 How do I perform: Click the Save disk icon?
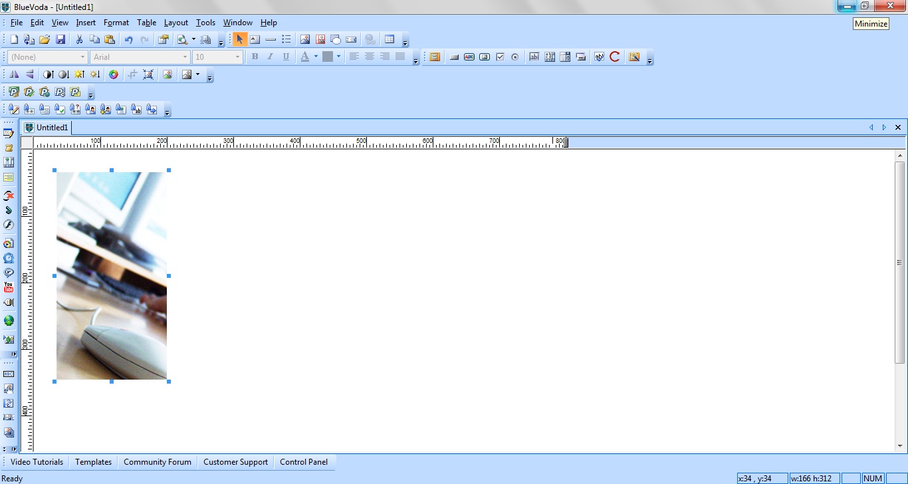coord(60,40)
